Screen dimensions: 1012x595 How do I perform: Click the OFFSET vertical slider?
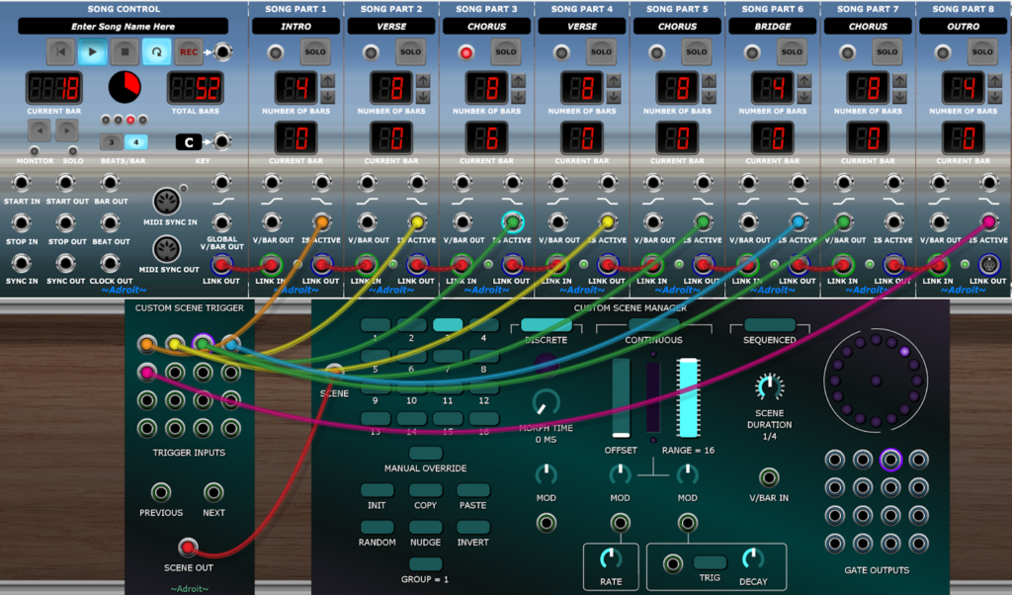click(621, 398)
